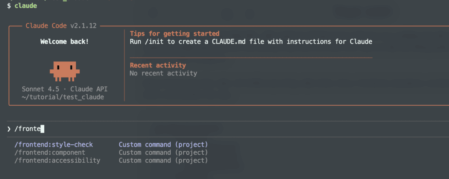Click Custom command description beside /frontend:component
The image size is (449, 179).
tap(163, 152)
